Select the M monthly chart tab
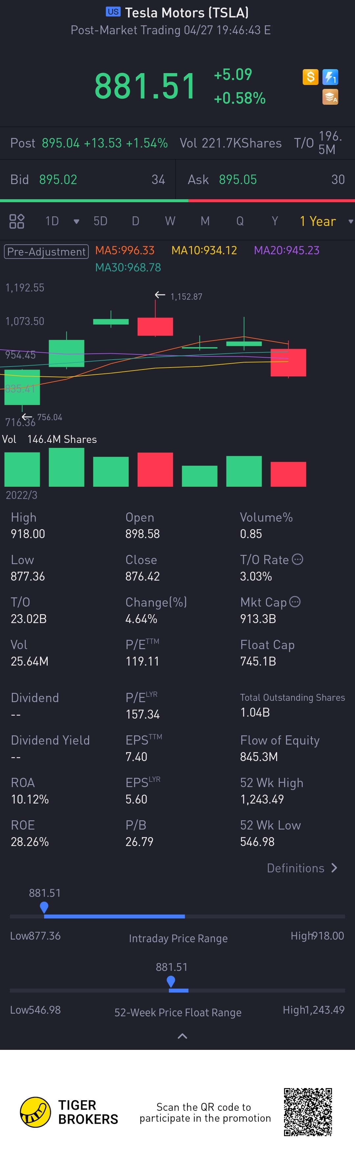The width and height of the screenshot is (355, 1175). point(205,221)
